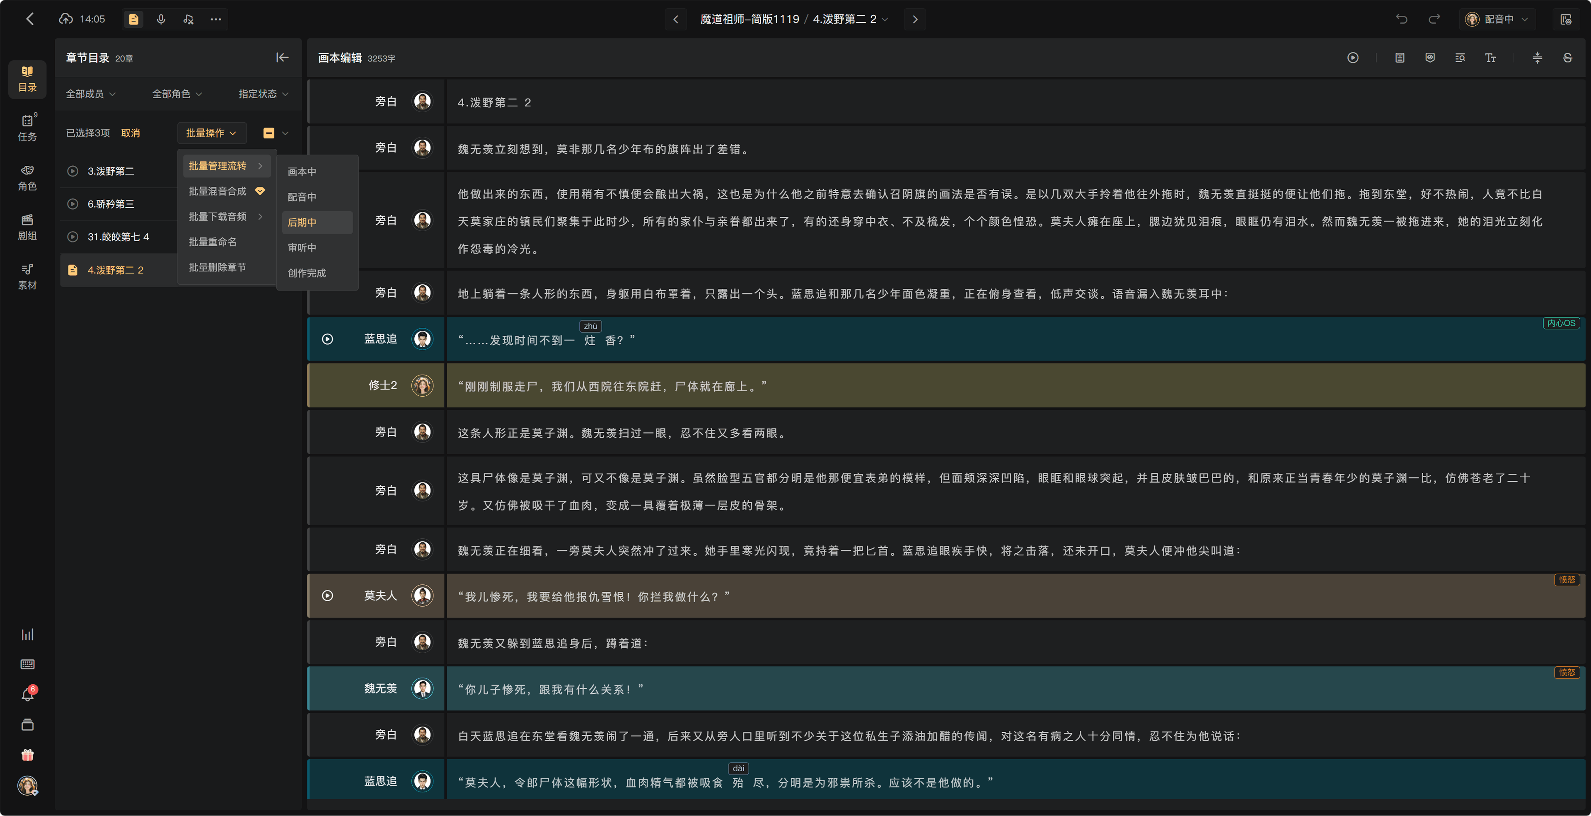This screenshot has width=1591, height=816.
Task: Open chapter 4.泼野第二 2 in the list
Action: click(x=118, y=270)
